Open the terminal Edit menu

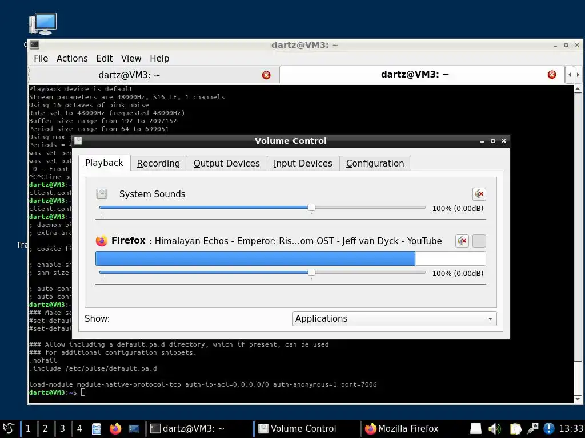click(x=104, y=59)
